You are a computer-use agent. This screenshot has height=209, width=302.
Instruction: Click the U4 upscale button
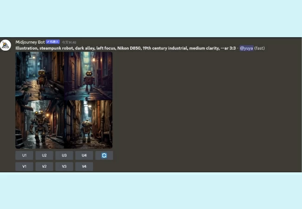coord(84,156)
